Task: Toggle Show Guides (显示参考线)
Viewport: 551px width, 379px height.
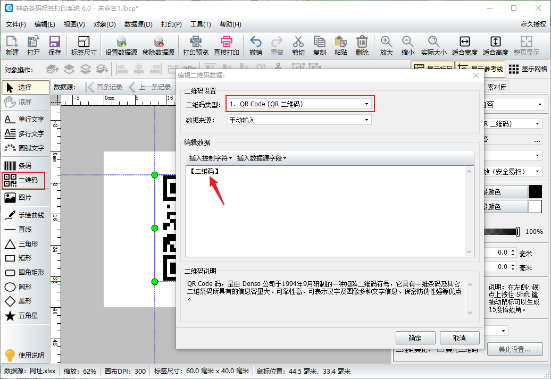Action: (x=480, y=69)
